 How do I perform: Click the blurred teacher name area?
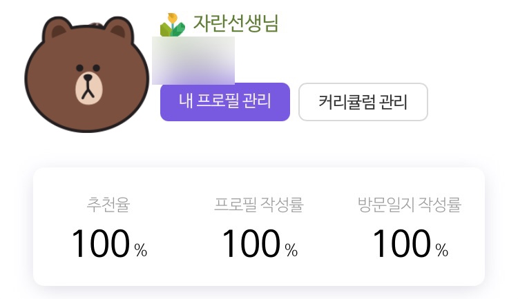pos(193,61)
